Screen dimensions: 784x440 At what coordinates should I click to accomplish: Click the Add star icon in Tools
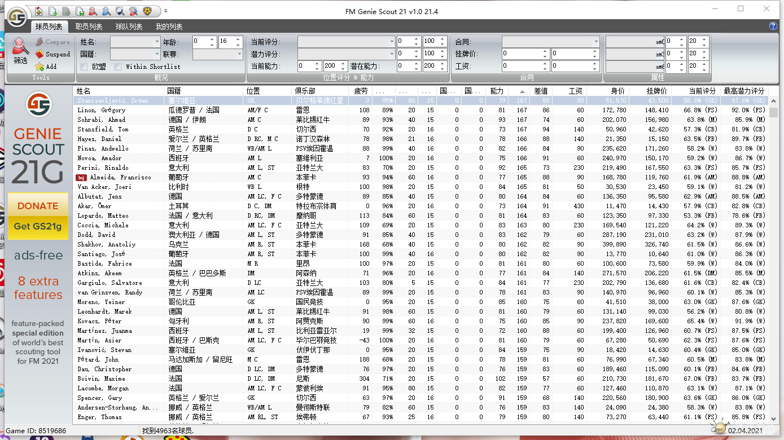point(39,67)
